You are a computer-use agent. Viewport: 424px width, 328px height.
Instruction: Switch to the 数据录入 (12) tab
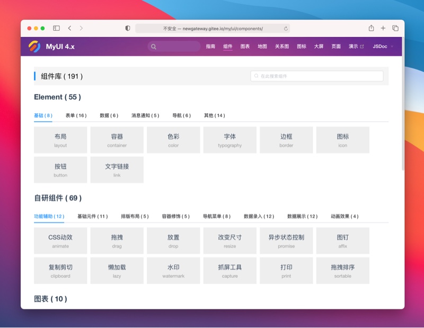pyautogui.click(x=259, y=216)
